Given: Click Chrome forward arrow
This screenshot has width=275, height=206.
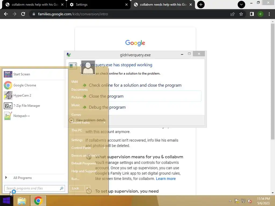Looking at the screenshot, I should point(15,14).
